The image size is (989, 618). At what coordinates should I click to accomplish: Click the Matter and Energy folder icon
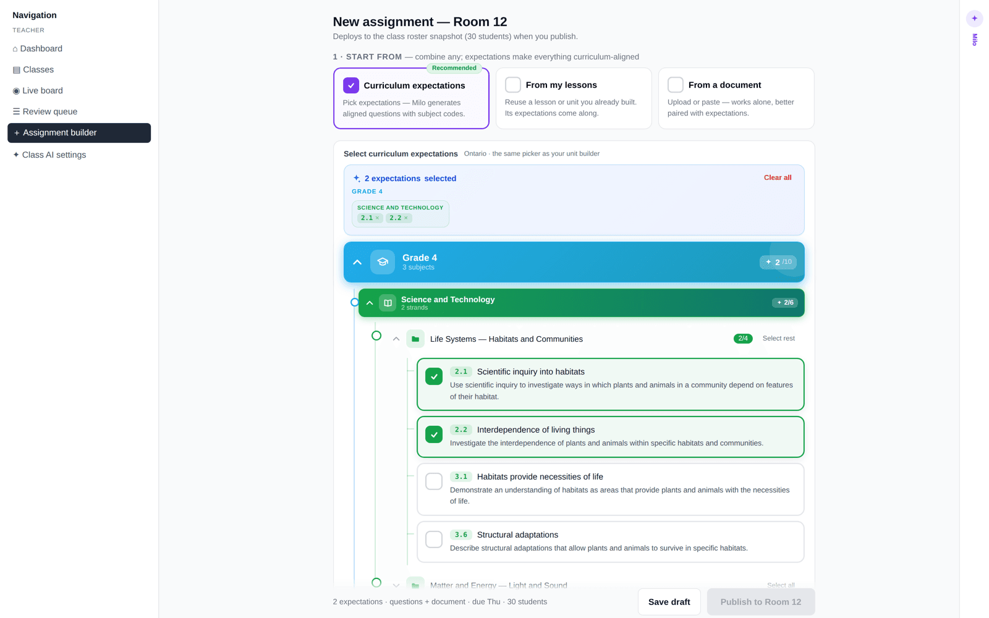[415, 585]
